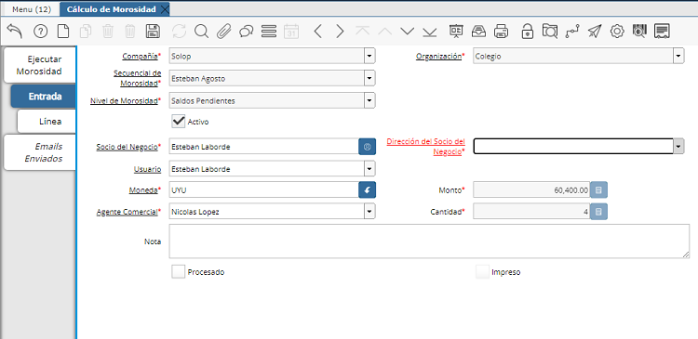Tick the Procesado checkbox
The image size is (698, 339).
click(179, 272)
